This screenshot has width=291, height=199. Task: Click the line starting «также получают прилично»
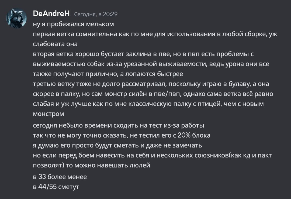tap(108, 74)
